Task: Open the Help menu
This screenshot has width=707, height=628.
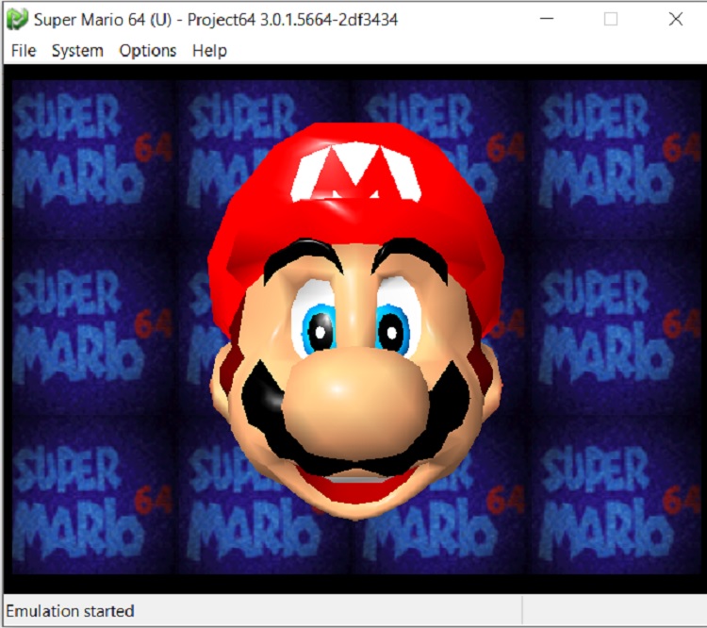Action: (209, 51)
